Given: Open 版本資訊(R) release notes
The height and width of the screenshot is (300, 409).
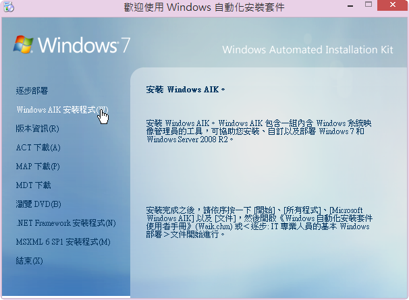Looking at the screenshot, I should click(x=38, y=129).
